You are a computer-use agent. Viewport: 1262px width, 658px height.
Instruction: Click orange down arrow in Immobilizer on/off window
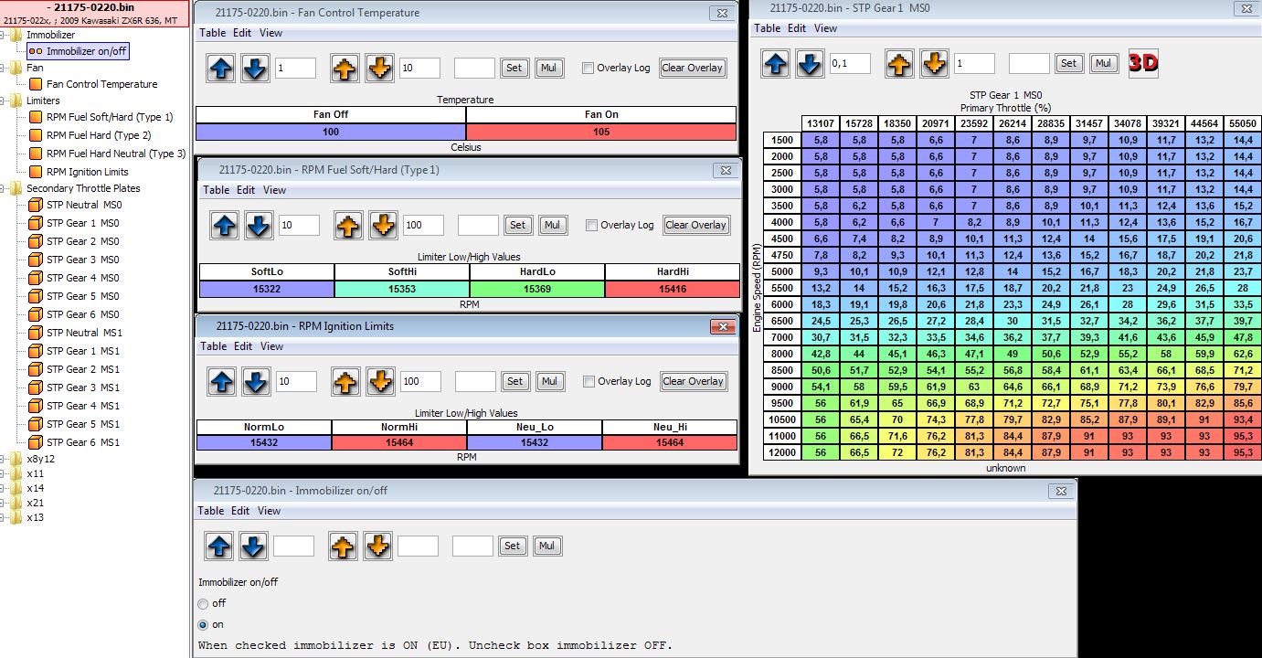click(377, 546)
